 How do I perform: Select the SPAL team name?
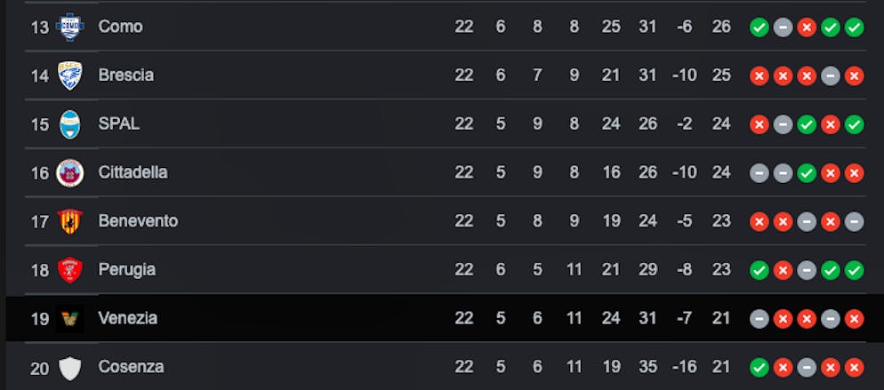tap(118, 124)
